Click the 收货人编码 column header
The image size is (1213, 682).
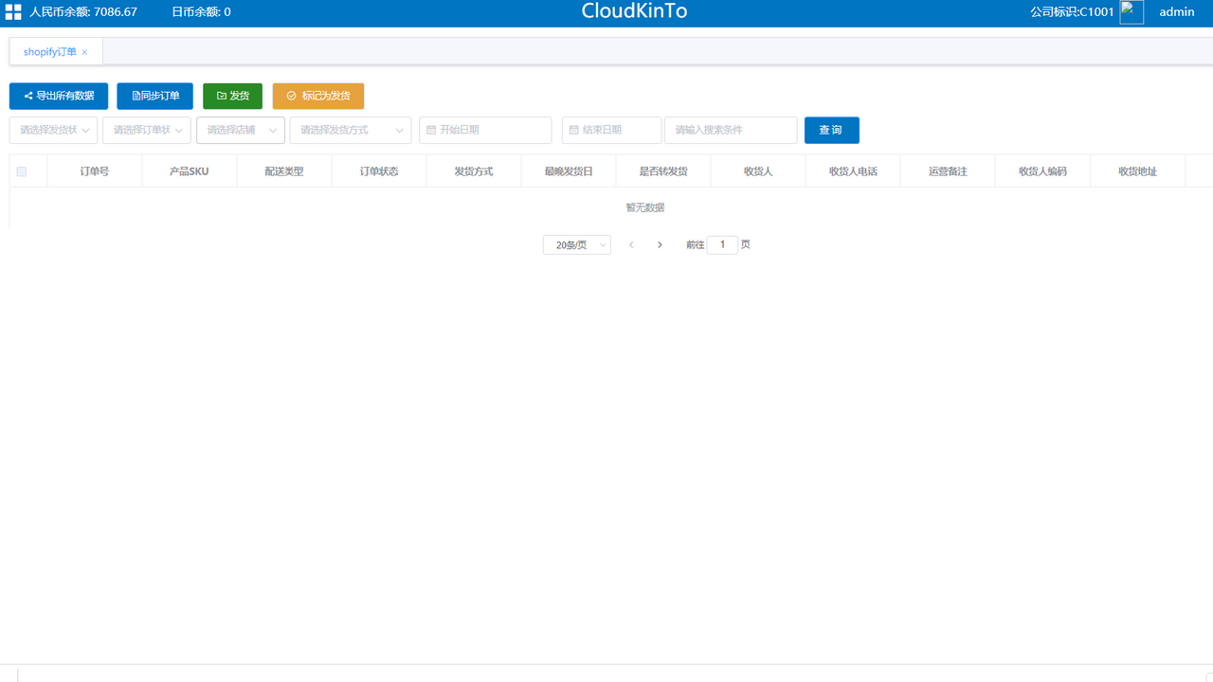click(1042, 171)
